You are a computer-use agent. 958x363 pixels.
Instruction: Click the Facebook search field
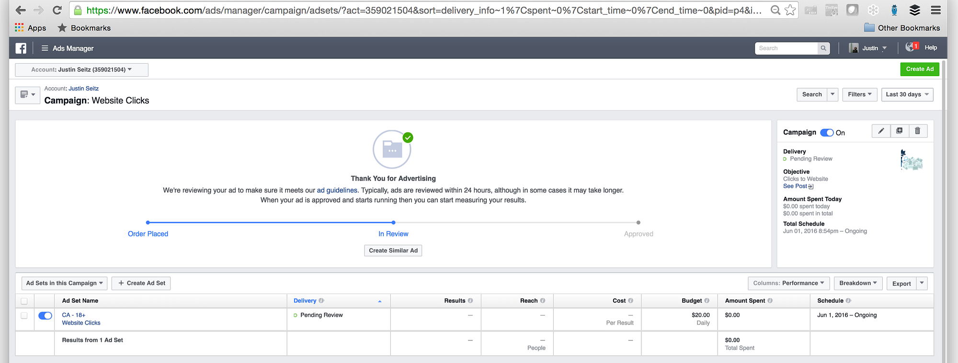[786, 48]
